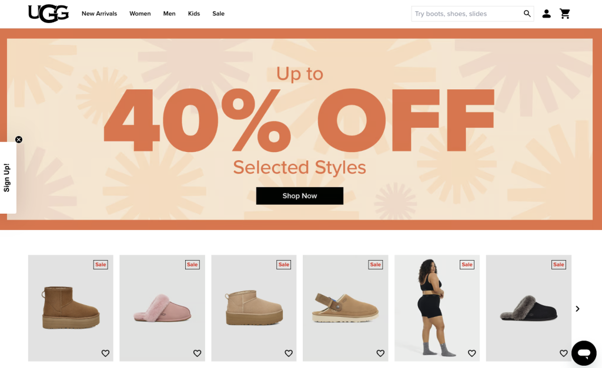Viewport: 602px width, 368px height.
Task: Favorite the black slipper with grey fur
Action: pyautogui.click(x=563, y=353)
